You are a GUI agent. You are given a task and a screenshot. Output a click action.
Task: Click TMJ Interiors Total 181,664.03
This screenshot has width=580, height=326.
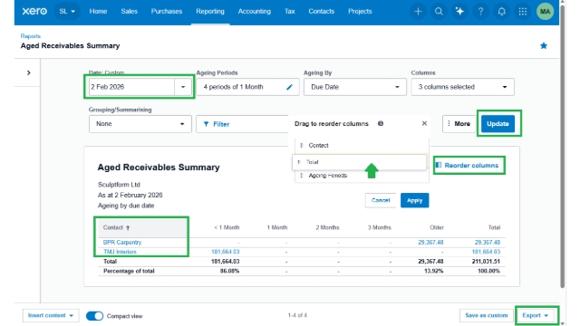pos(486,252)
